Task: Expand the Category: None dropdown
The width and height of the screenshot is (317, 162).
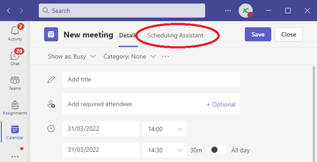Action: tap(129, 56)
